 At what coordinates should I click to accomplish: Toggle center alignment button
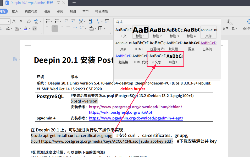(x=55, y=28)
